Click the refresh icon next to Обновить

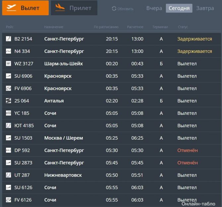[114, 9]
